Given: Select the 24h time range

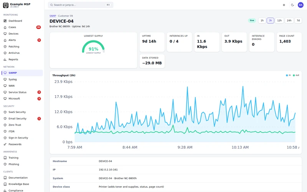Looking at the screenshot, I should coord(289,20).
